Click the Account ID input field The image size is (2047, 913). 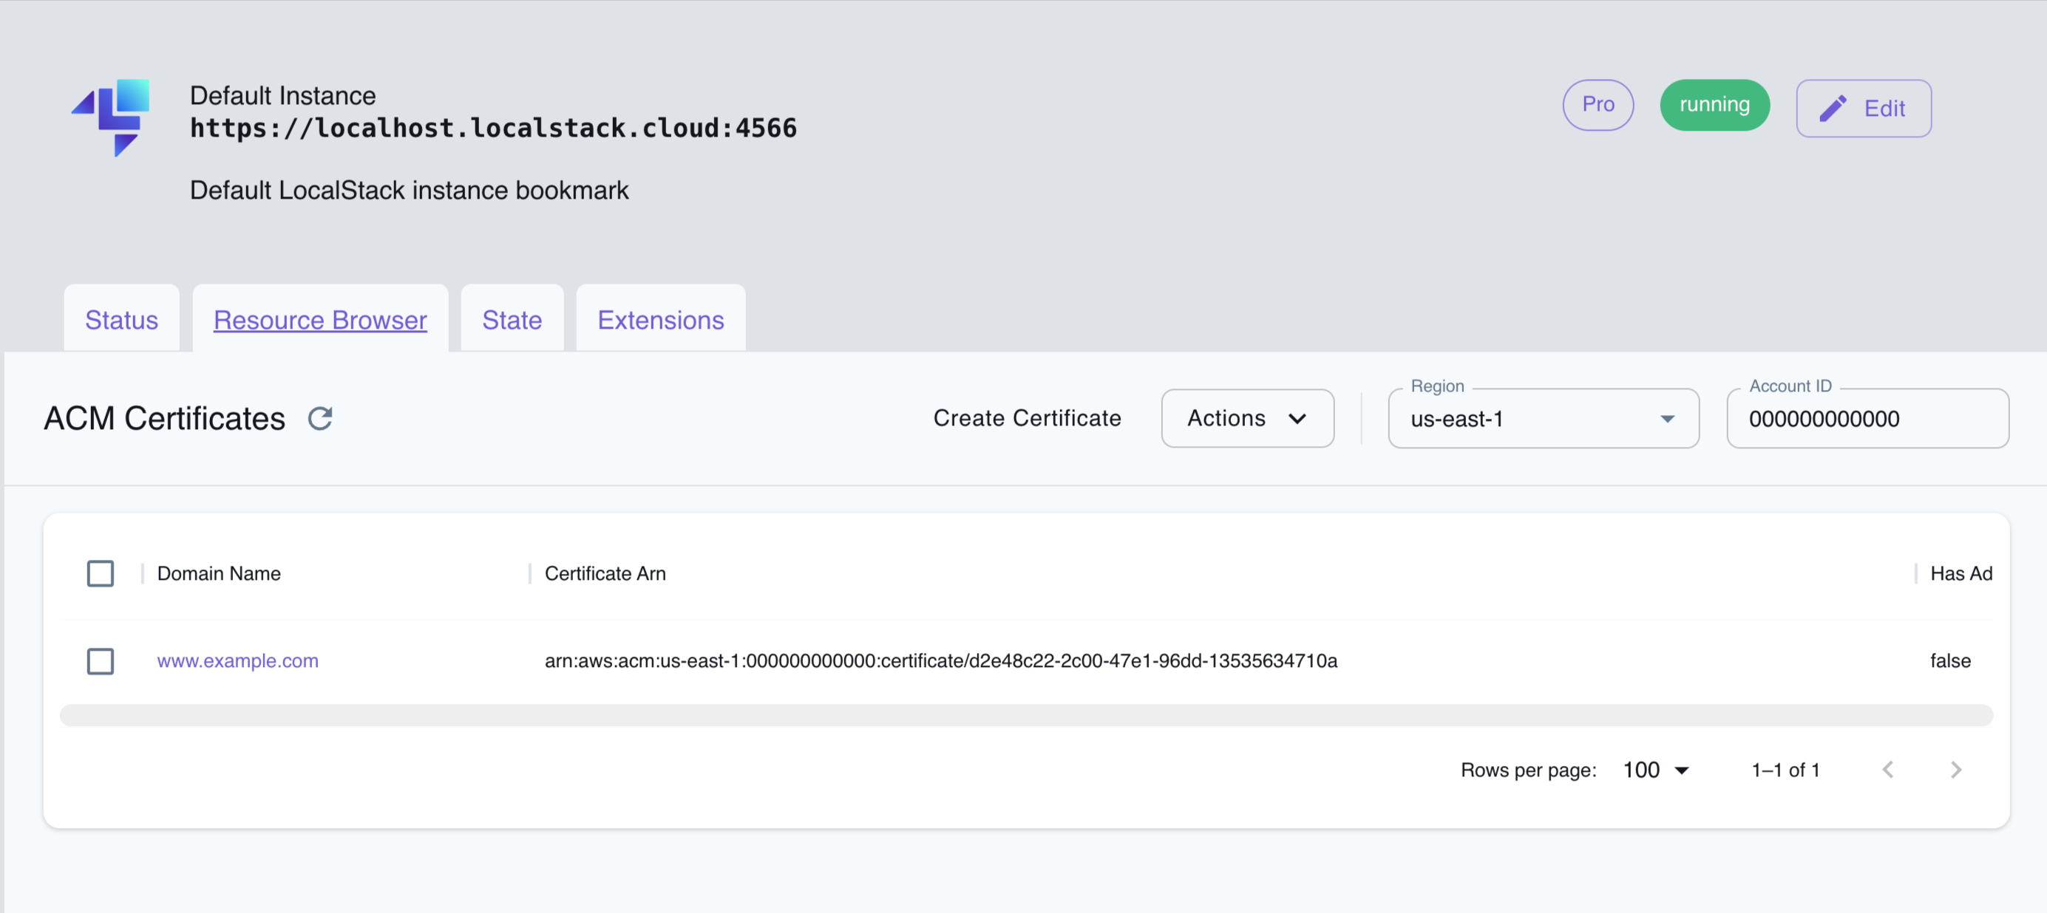(1867, 418)
